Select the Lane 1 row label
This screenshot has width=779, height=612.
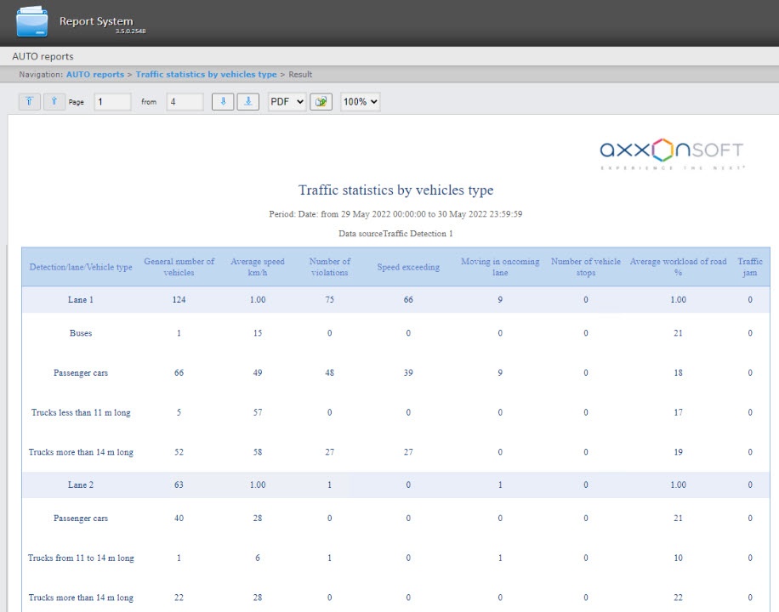(81, 300)
